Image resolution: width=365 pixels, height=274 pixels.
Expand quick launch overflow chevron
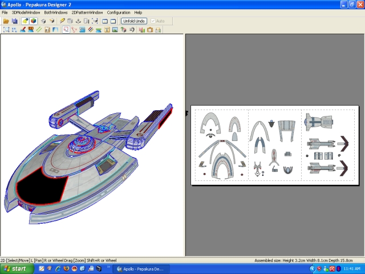[x=108, y=267]
